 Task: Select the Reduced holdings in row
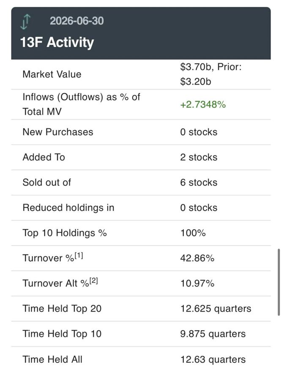tap(141, 208)
